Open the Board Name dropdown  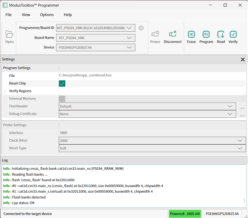[95, 38]
